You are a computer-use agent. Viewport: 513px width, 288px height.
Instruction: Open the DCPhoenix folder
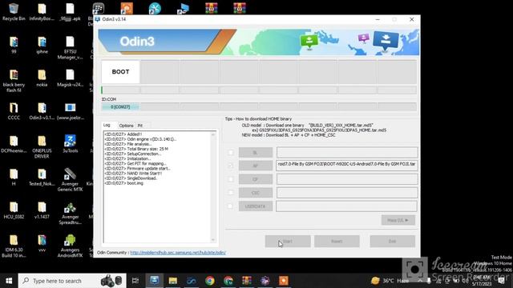[x=14, y=144]
